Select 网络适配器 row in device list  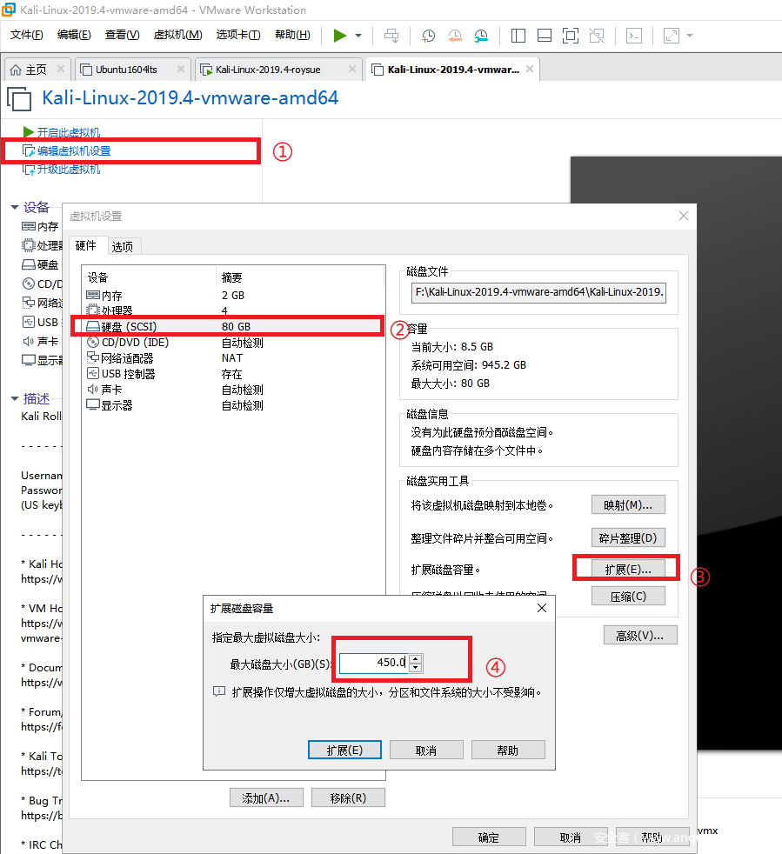pyautogui.click(x=233, y=357)
